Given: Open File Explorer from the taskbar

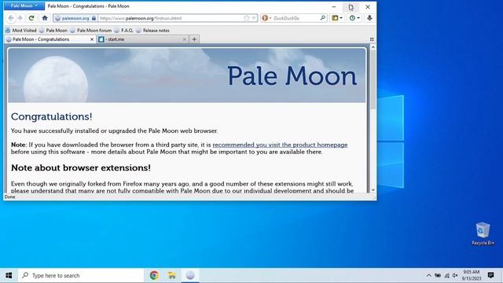Looking at the screenshot, I should (172, 275).
